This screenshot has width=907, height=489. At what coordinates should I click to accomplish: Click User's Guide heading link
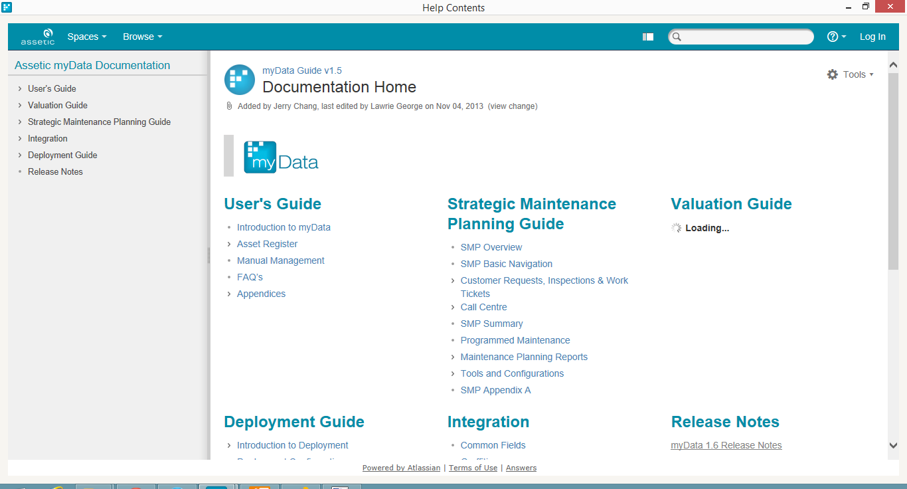coord(273,204)
